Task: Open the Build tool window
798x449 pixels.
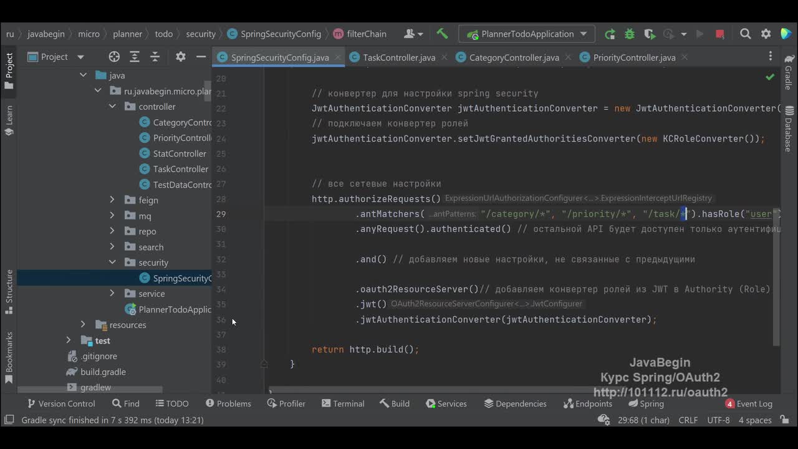Action: (x=395, y=403)
